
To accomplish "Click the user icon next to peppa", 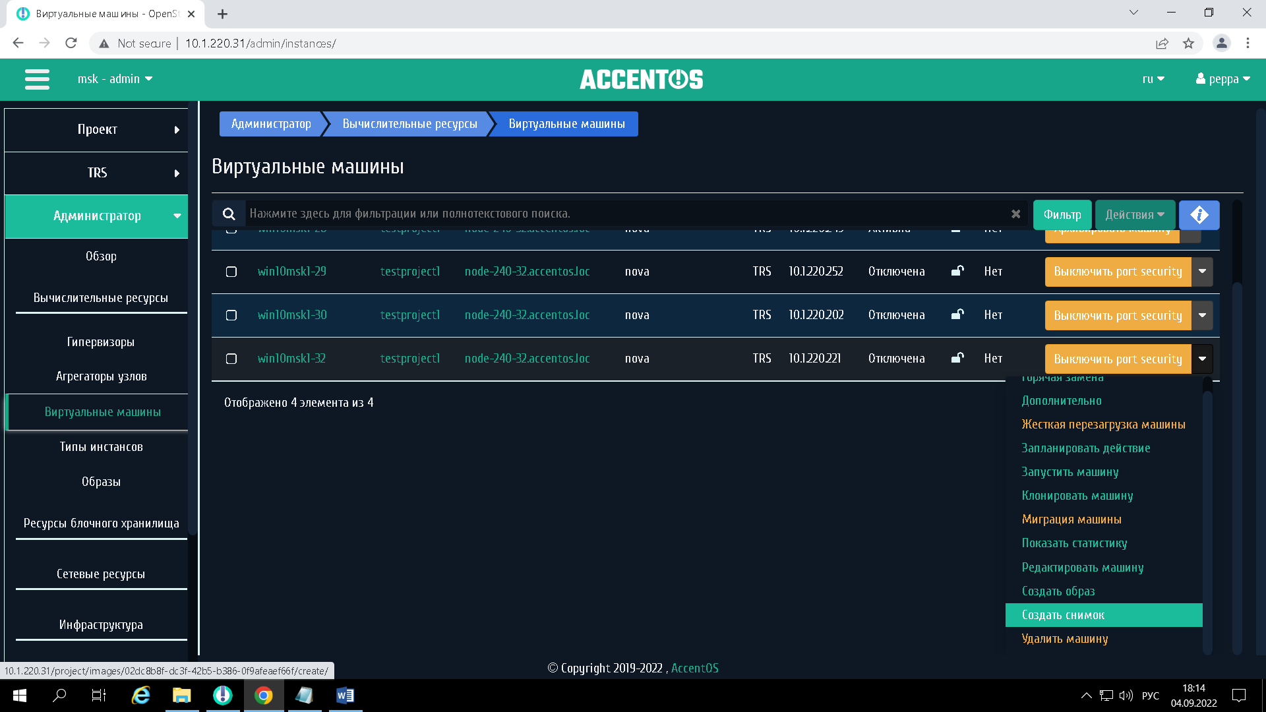I will (1200, 78).
